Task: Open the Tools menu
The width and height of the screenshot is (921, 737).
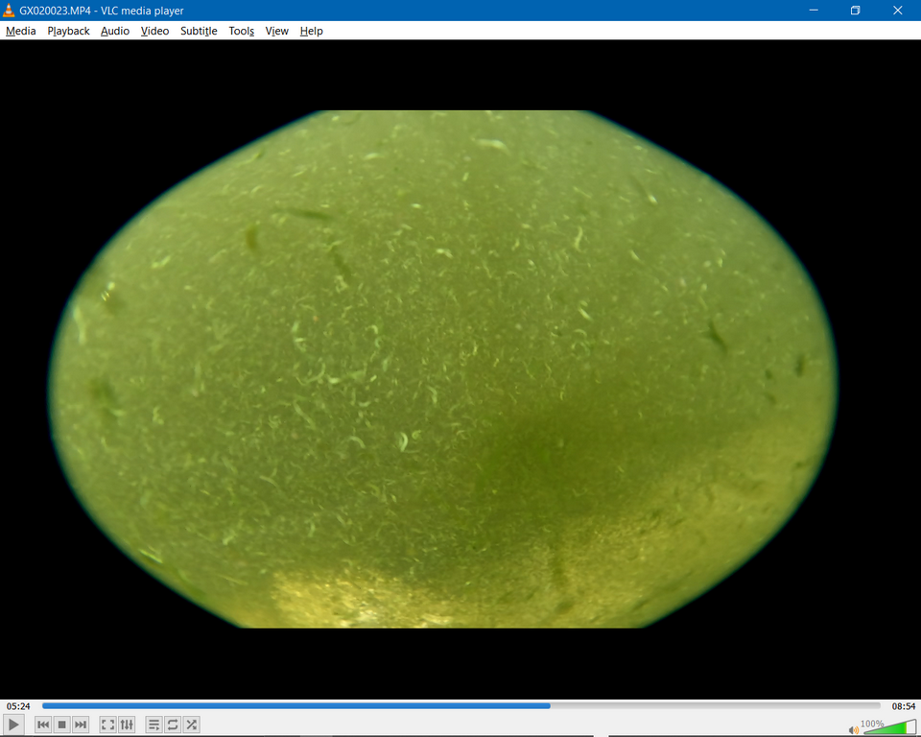Action: click(x=241, y=31)
